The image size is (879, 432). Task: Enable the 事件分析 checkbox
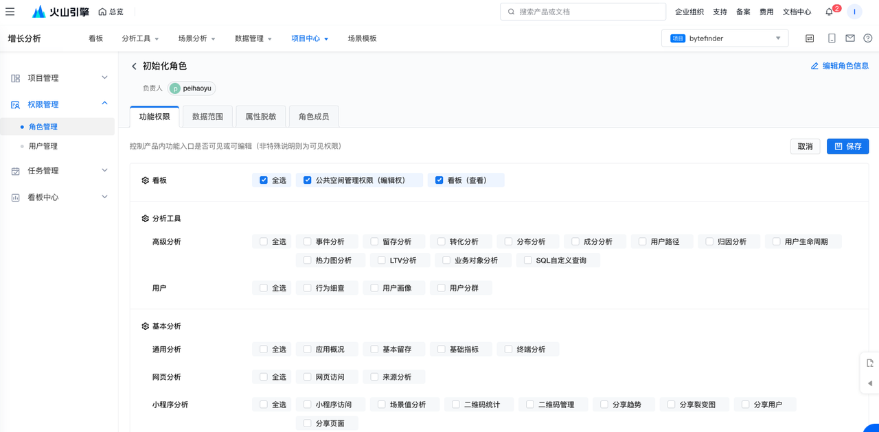pyautogui.click(x=308, y=242)
